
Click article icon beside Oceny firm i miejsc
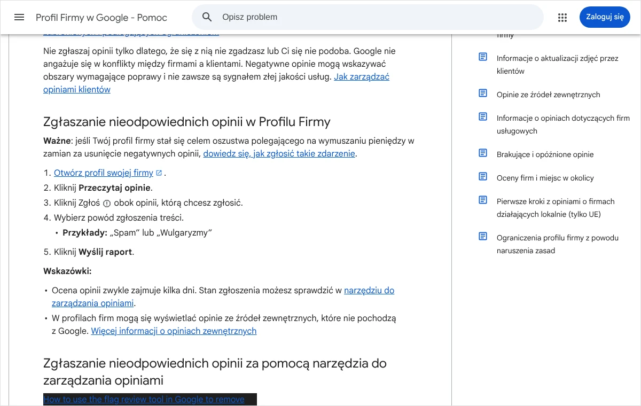(483, 177)
